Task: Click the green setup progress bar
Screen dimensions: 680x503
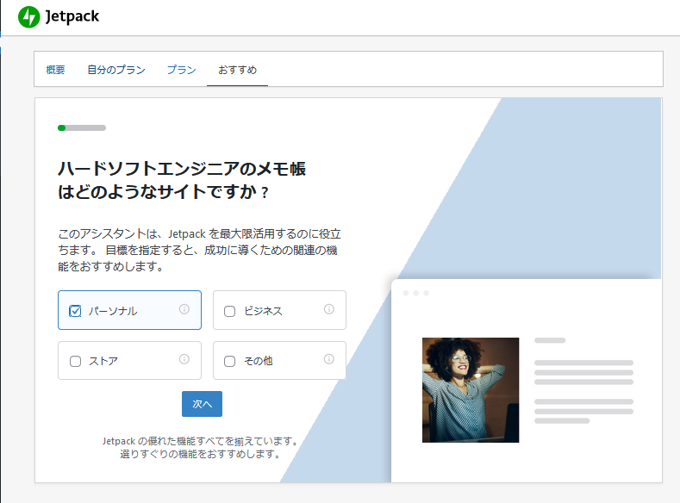Action: click(x=81, y=127)
